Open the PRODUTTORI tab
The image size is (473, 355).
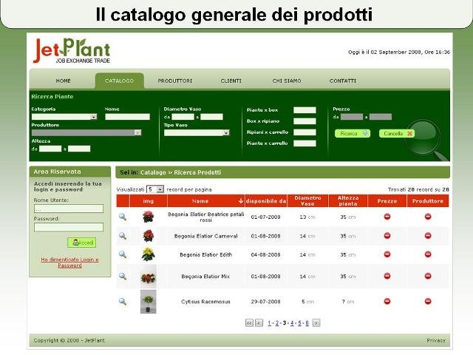point(175,81)
